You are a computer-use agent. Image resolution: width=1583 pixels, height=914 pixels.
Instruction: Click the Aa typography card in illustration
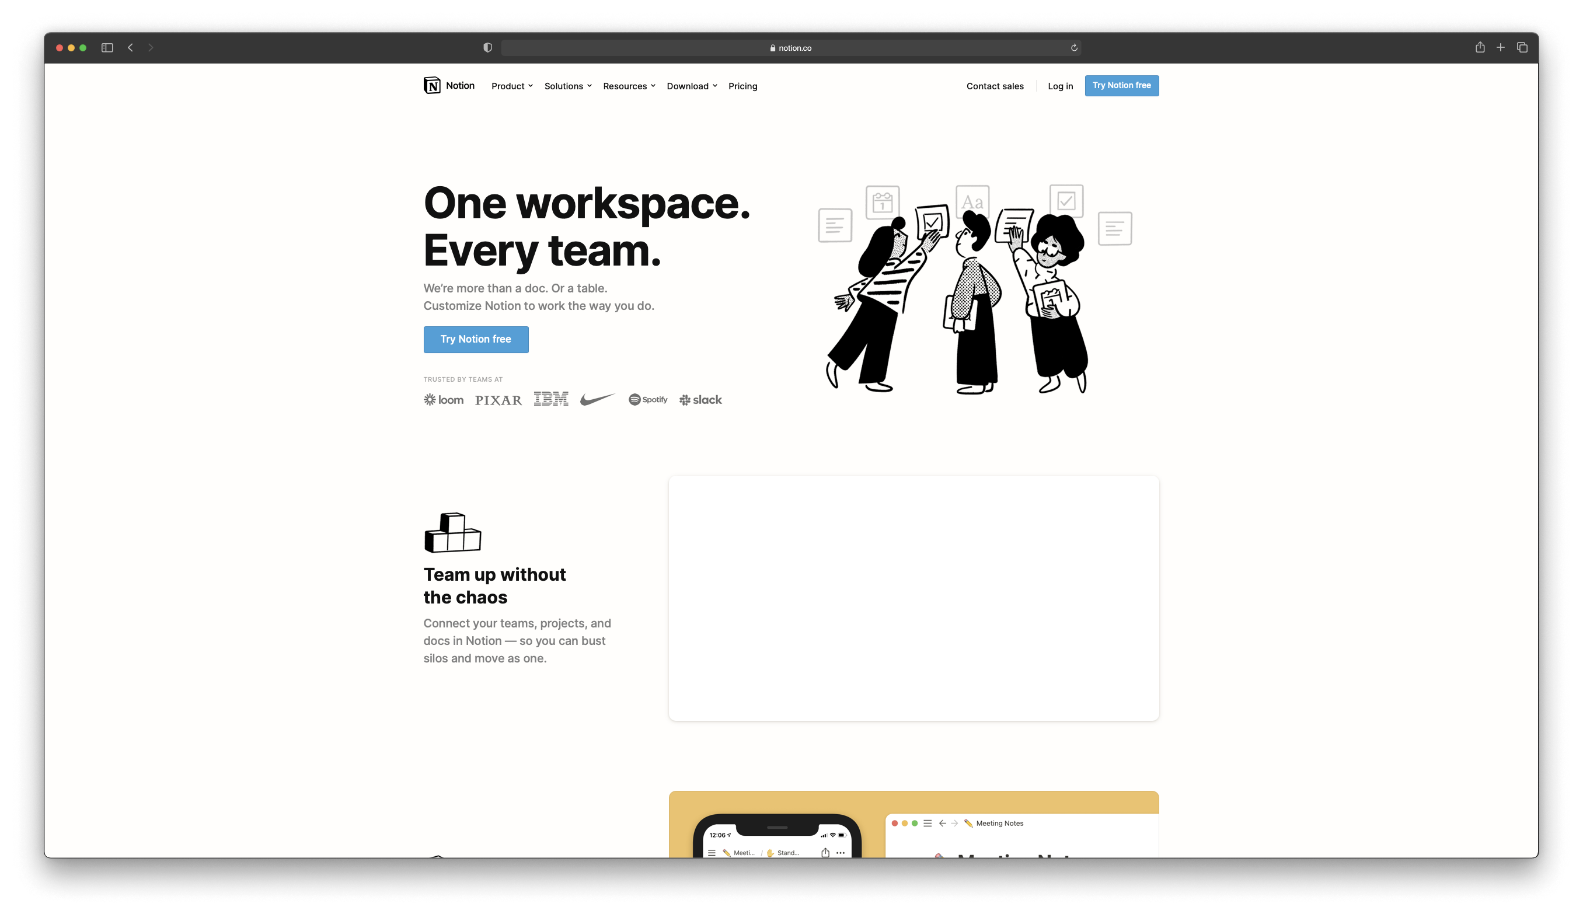click(x=972, y=201)
